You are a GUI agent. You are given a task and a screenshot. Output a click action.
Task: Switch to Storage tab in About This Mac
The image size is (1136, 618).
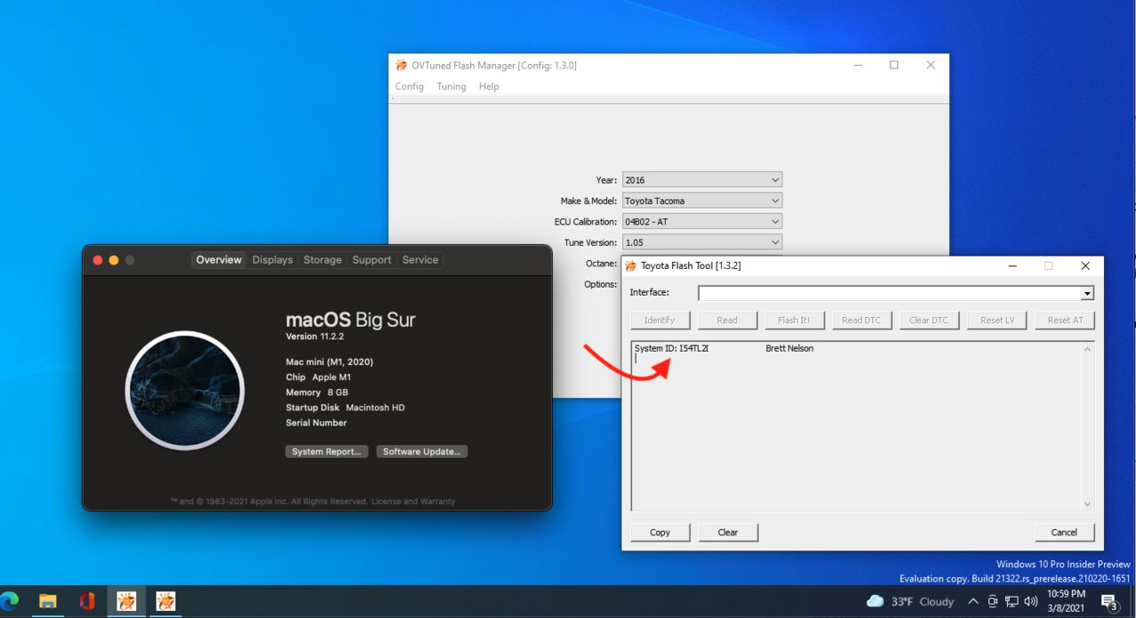322,260
